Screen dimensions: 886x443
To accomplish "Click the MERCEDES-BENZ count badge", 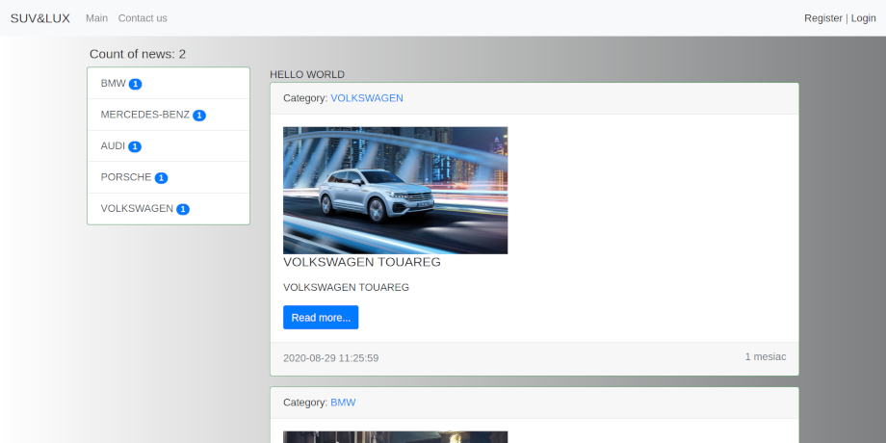I will click(199, 116).
